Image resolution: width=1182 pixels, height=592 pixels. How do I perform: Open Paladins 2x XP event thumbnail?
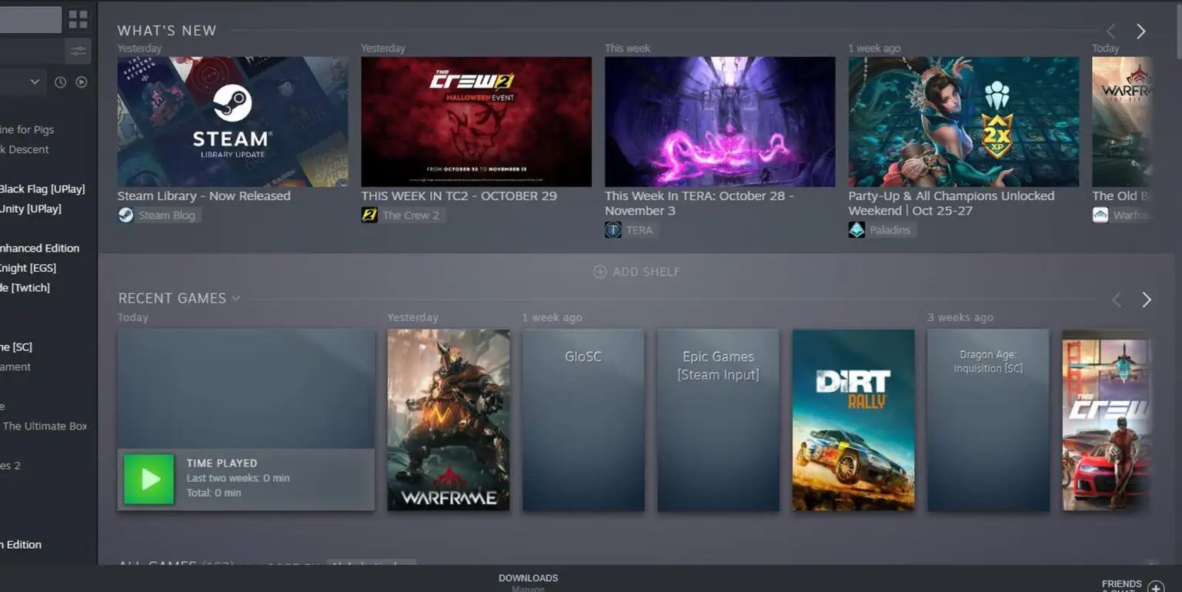(963, 122)
